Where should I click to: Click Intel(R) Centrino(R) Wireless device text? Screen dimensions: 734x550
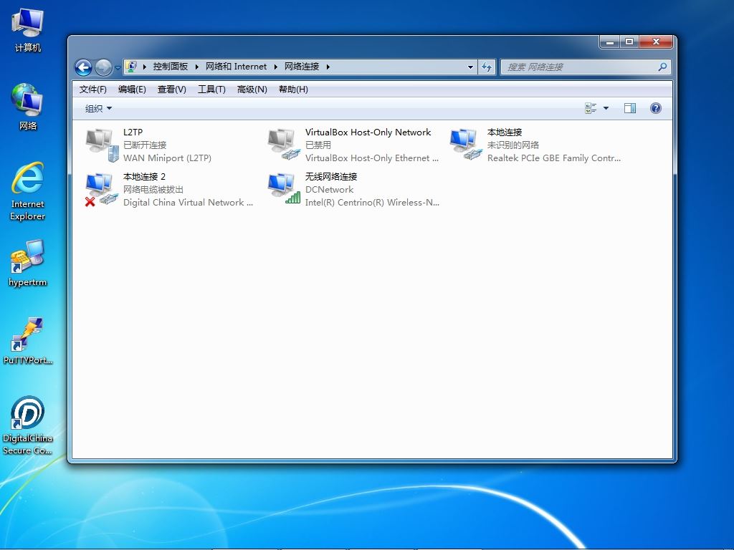coord(372,203)
